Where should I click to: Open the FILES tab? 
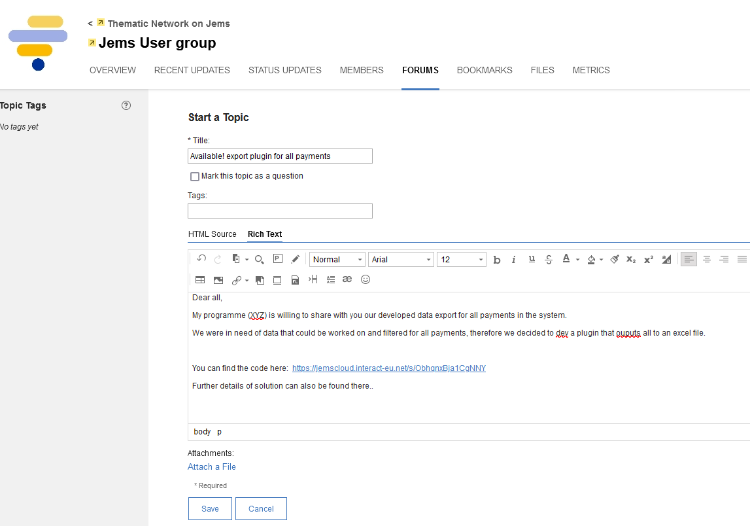543,71
